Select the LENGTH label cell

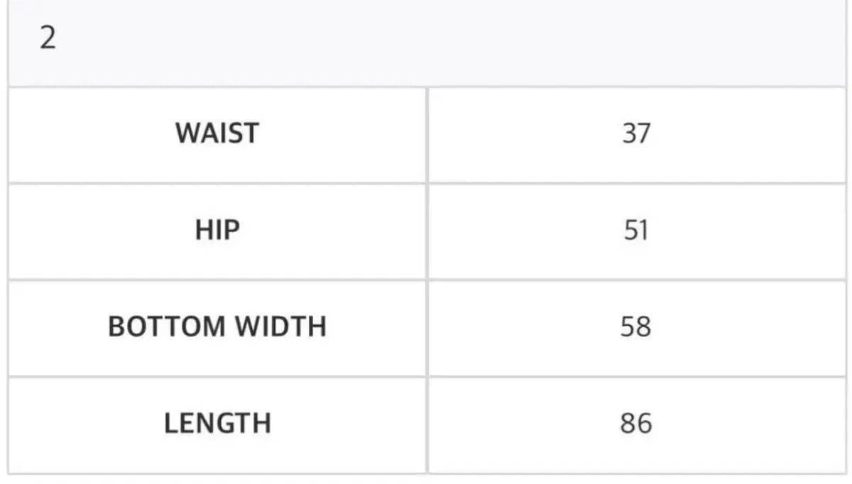217,423
